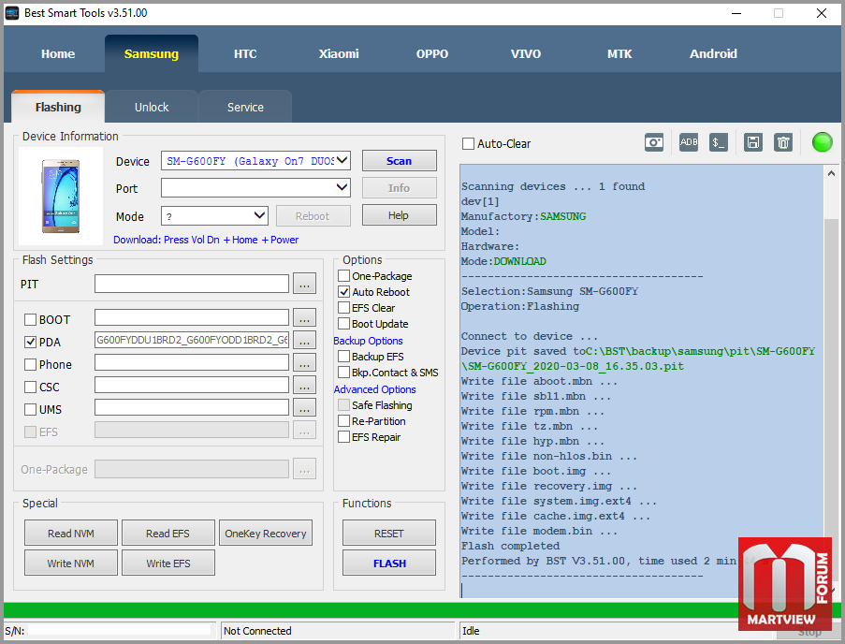Click the Read NVM button
This screenshot has height=644, width=845.
70,533
